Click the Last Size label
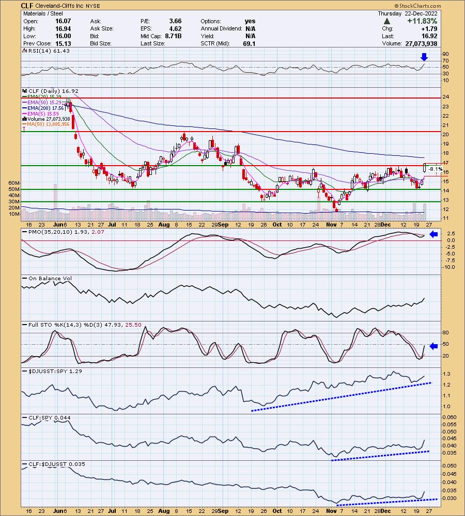Screen dimensions: 465x516 tap(152, 43)
